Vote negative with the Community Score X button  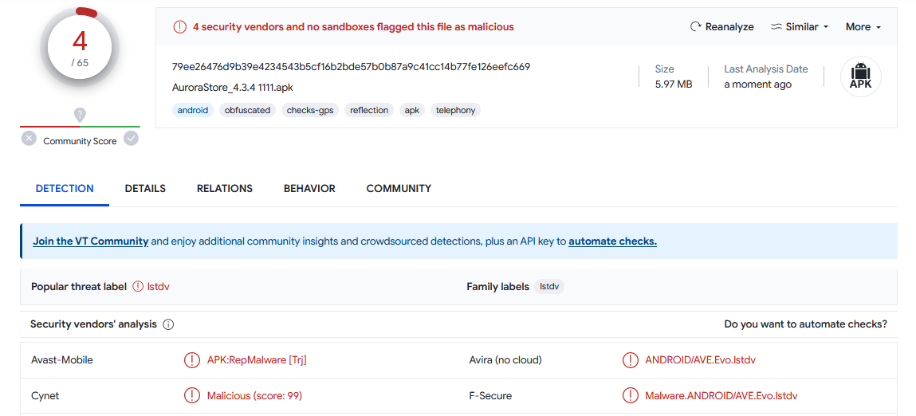[29, 139]
